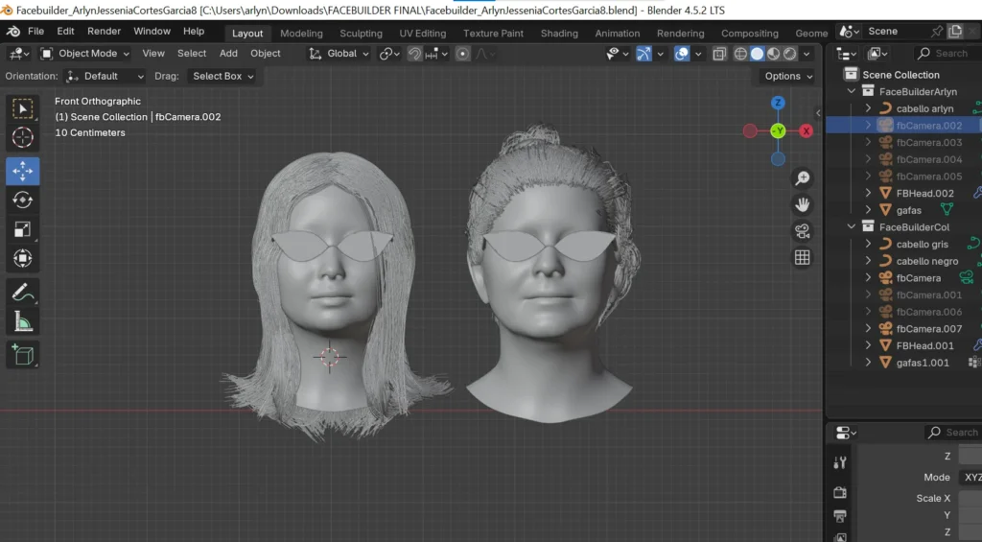Viewport: 982px width, 542px height.
Task: Choose the Annotate tool
Action: 22,292
